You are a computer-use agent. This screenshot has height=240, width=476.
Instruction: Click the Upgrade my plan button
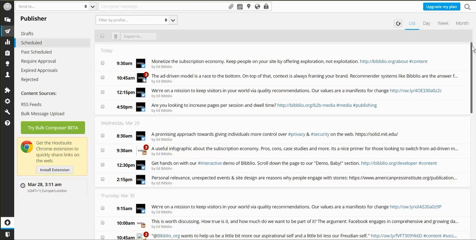coord(441,7)
